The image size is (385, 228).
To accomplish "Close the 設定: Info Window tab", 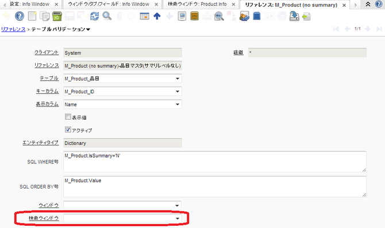I will pyautogui.click(x=56, y=5).
